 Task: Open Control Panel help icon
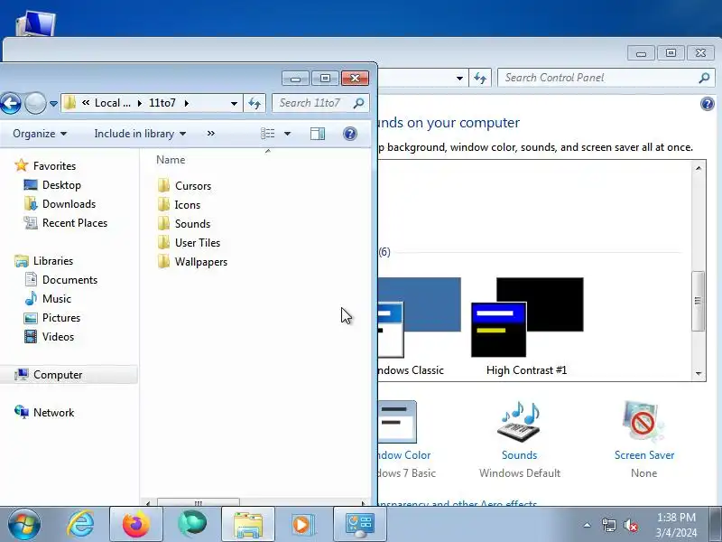(708, 104)
